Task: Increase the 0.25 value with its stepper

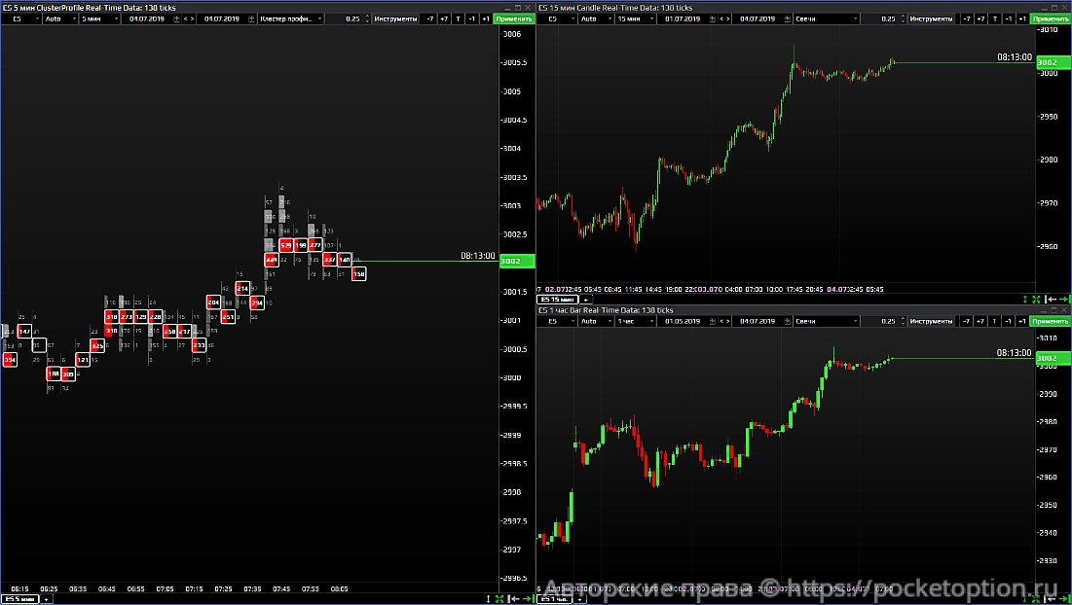Action: click(x=365, y=17)
